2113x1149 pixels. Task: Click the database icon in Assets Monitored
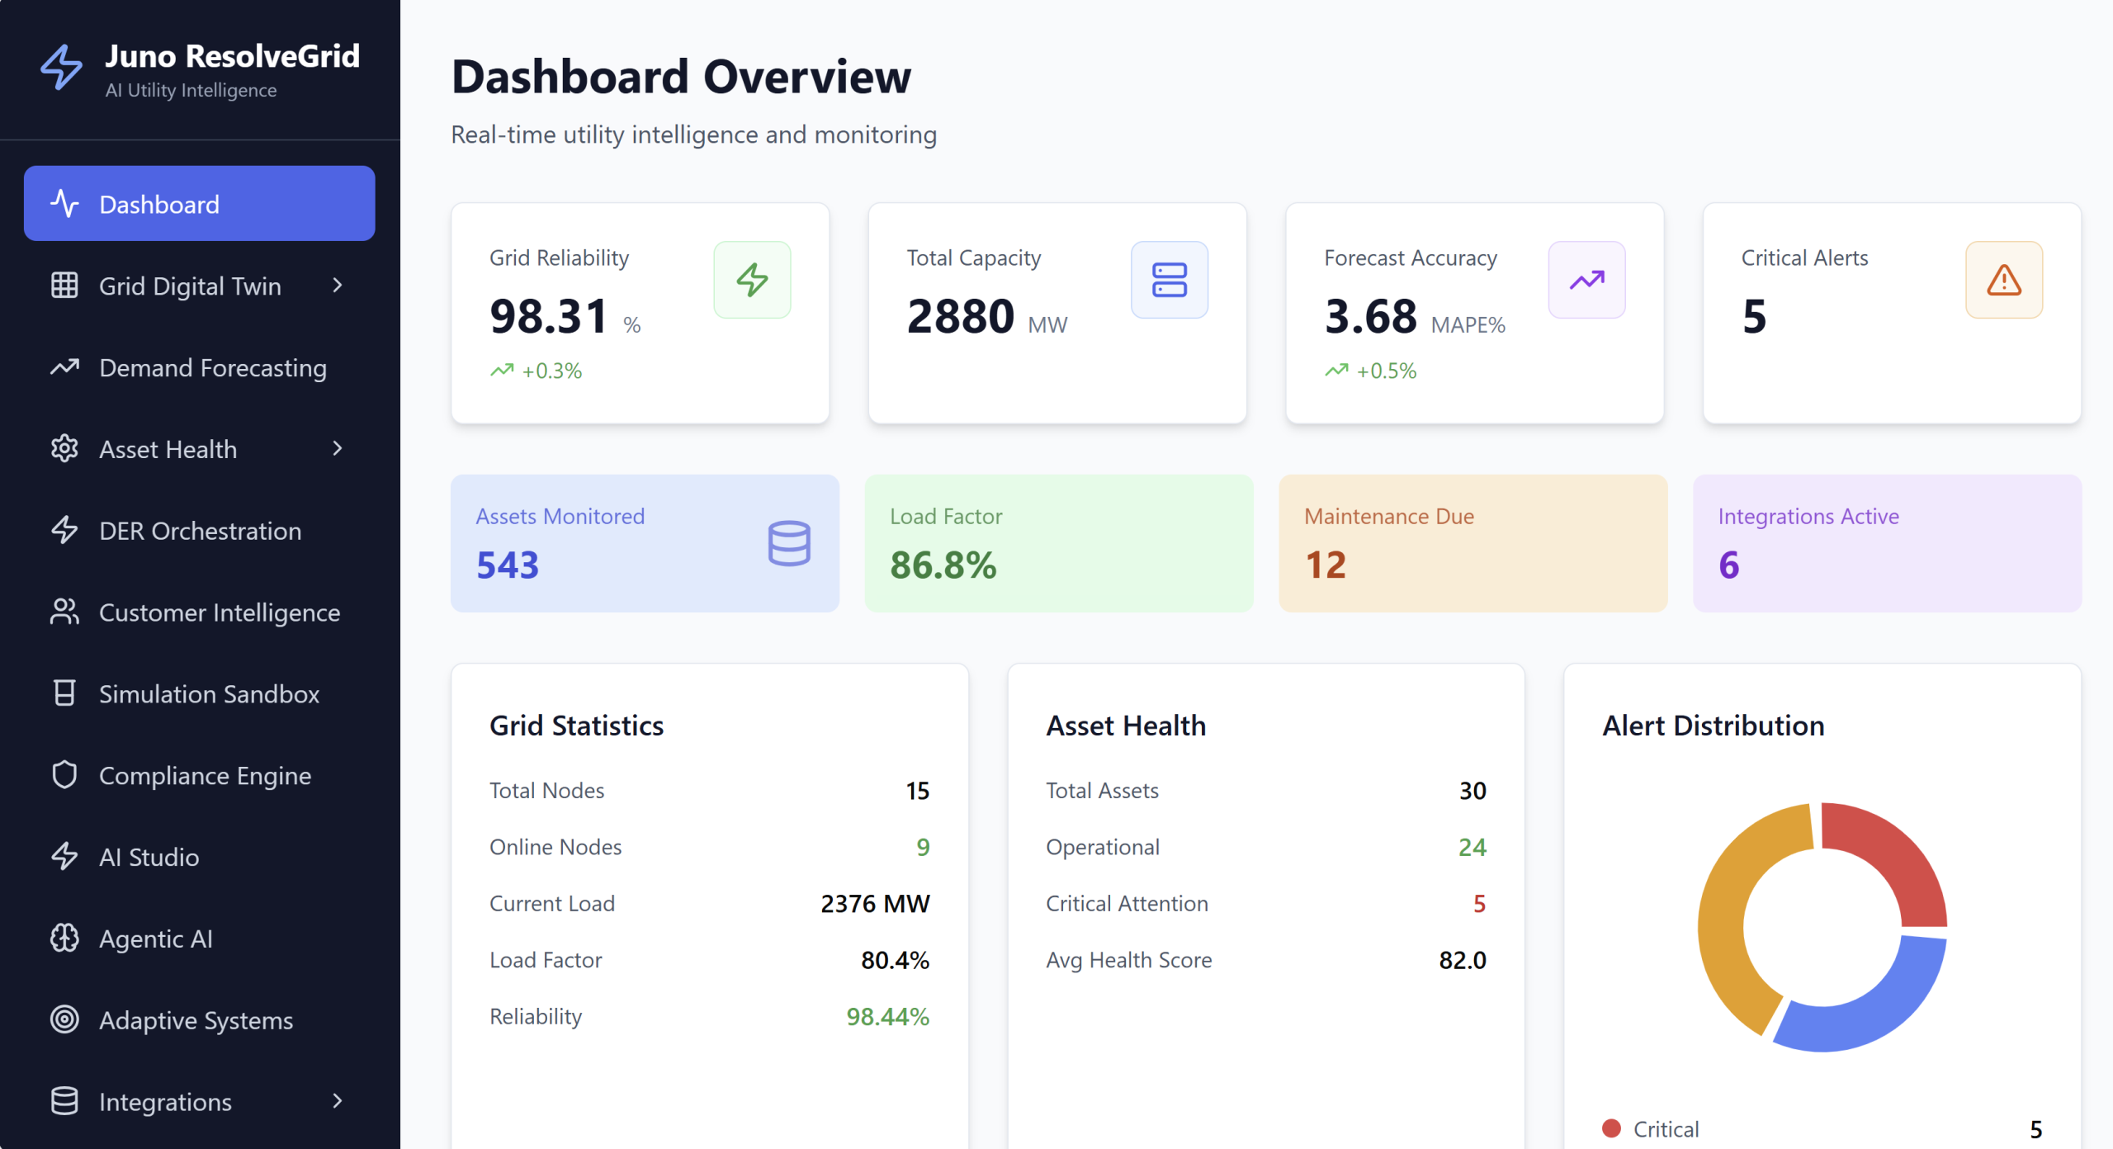pos(788,543)
